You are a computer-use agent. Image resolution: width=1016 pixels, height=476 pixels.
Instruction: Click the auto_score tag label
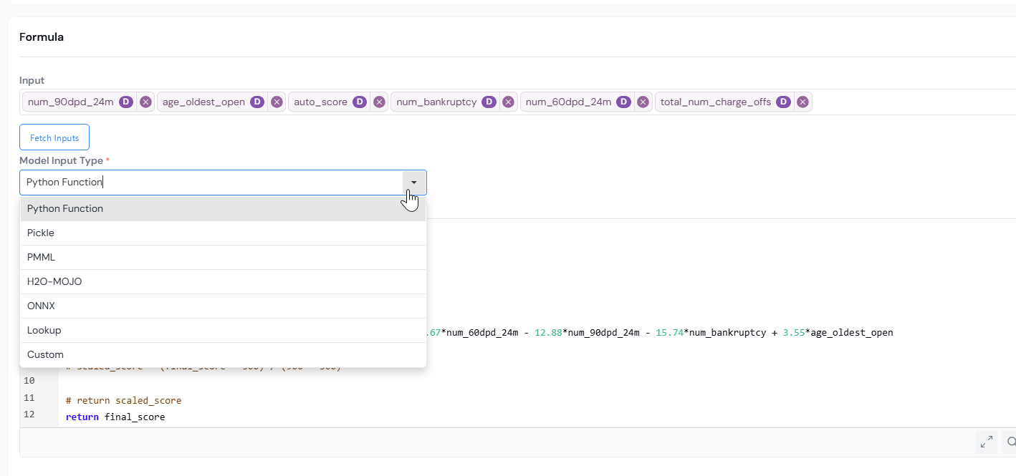pyautogui.click(x=320, y=102)
